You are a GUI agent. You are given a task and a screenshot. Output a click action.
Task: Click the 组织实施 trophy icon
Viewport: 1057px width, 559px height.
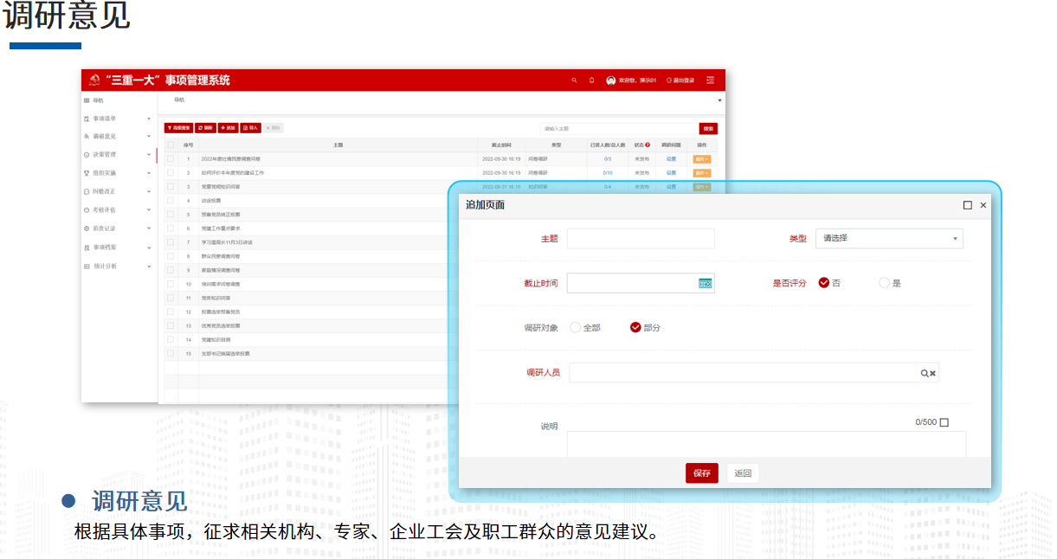pos(87,173)
